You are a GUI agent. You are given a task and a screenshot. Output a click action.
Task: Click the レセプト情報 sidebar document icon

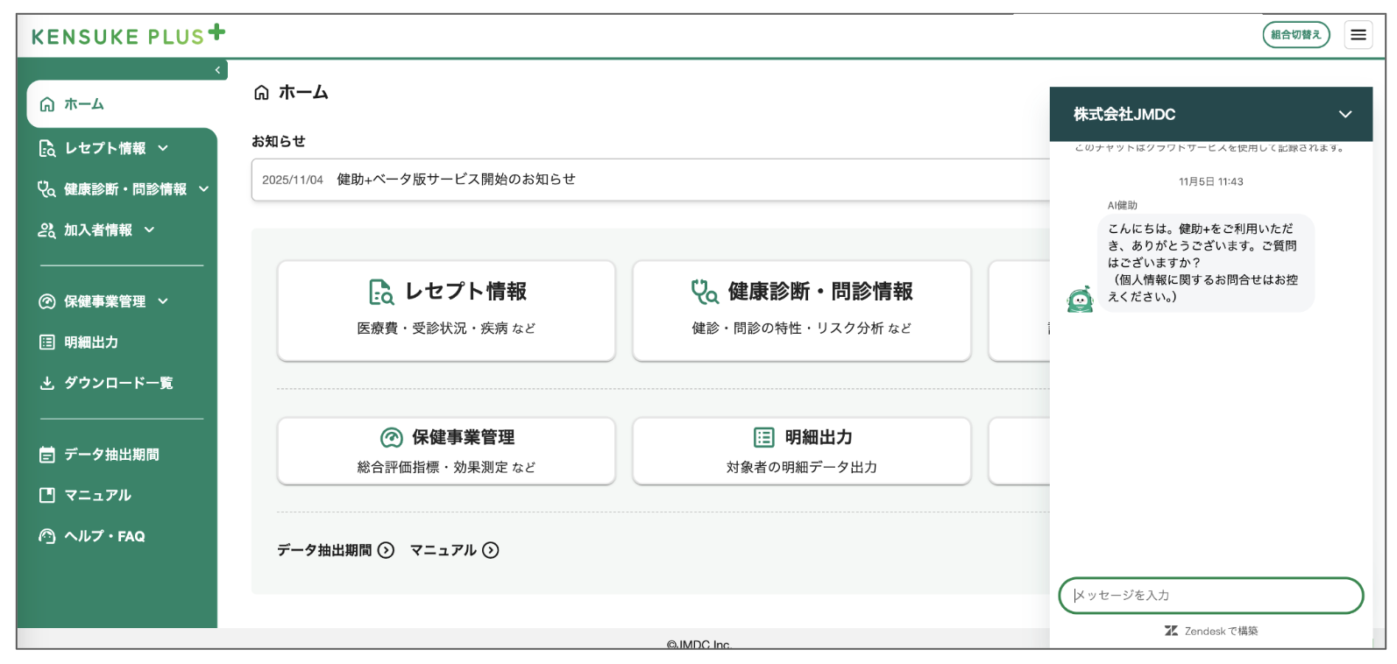[47, 148]
